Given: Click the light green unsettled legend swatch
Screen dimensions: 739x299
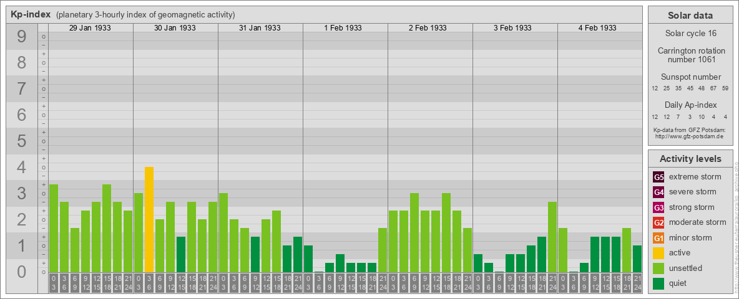Looking at the screenshot, I should coord(658,268).
